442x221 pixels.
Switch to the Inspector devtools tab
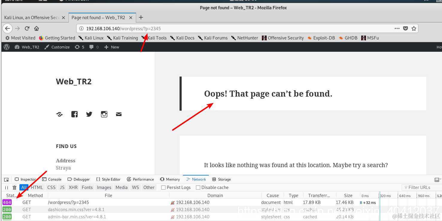[25, 179]
